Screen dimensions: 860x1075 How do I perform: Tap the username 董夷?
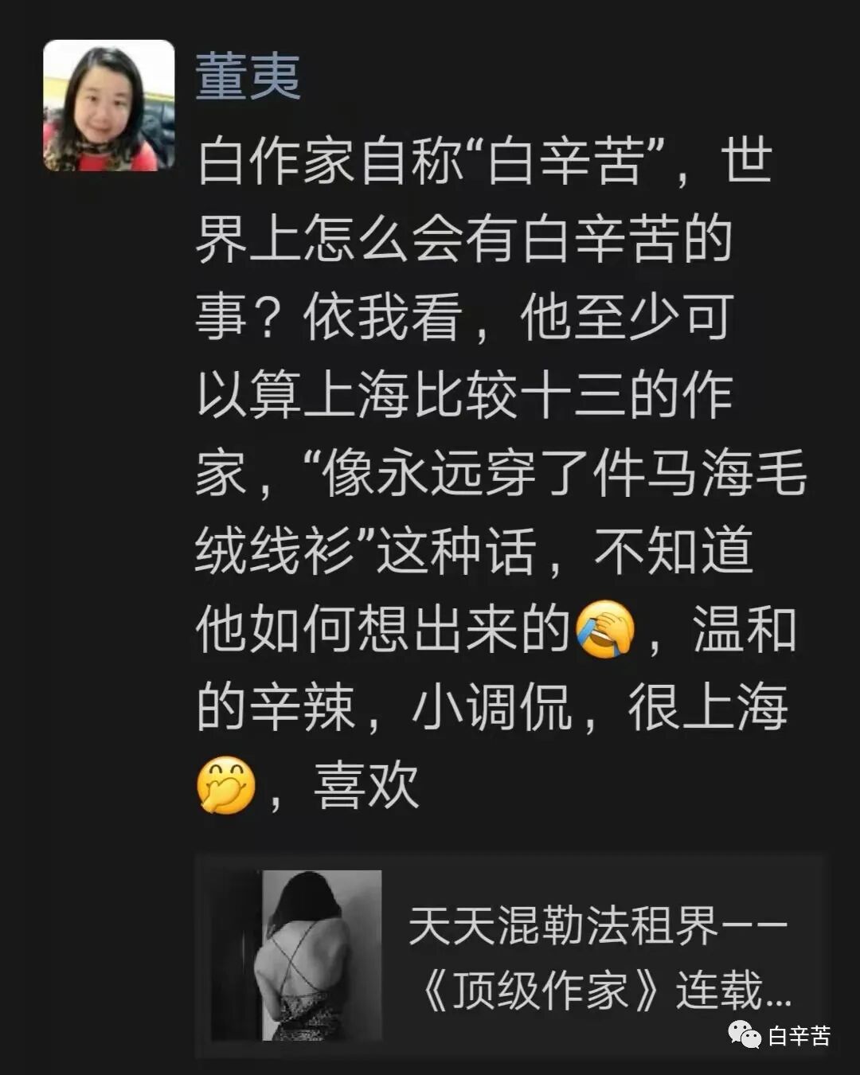click(x=248, y=77)
